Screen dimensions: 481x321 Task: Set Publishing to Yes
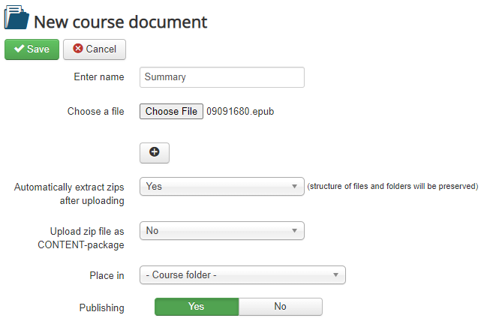point(197,307)
